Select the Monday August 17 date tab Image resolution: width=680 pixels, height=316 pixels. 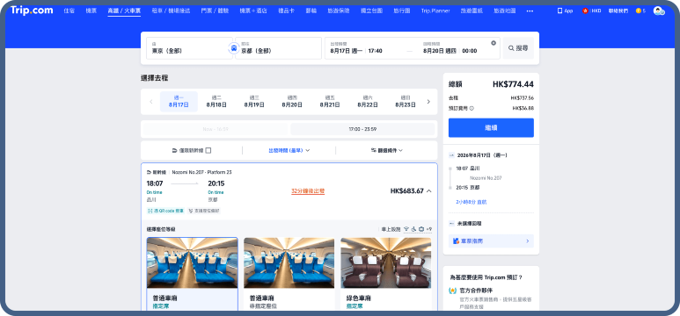tap(179, 102)
